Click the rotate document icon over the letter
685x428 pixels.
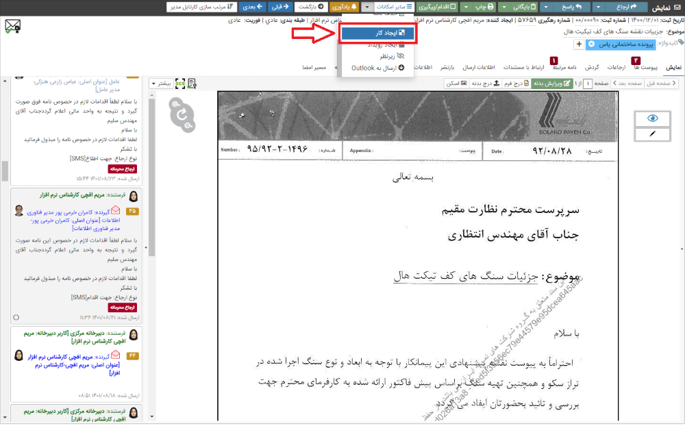(182, 114)
